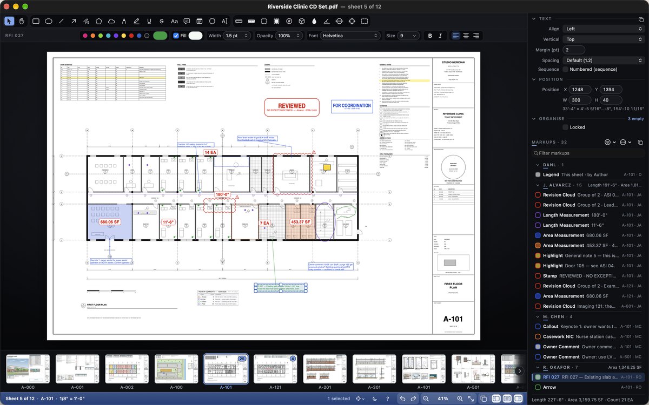
Task: Zoom in on the sheet
Action: click(x=460, y=399)
